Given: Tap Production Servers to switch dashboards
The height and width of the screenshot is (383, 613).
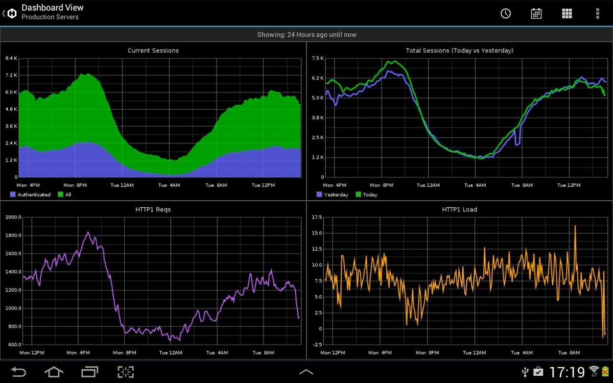Looking at the screenshot, I should tap(50, 17).
